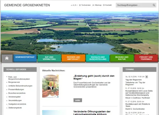Open the Konzertabend mit Lucio Dalla event
The width and height of the screenshot is (159, 115).
click(139, 93)
